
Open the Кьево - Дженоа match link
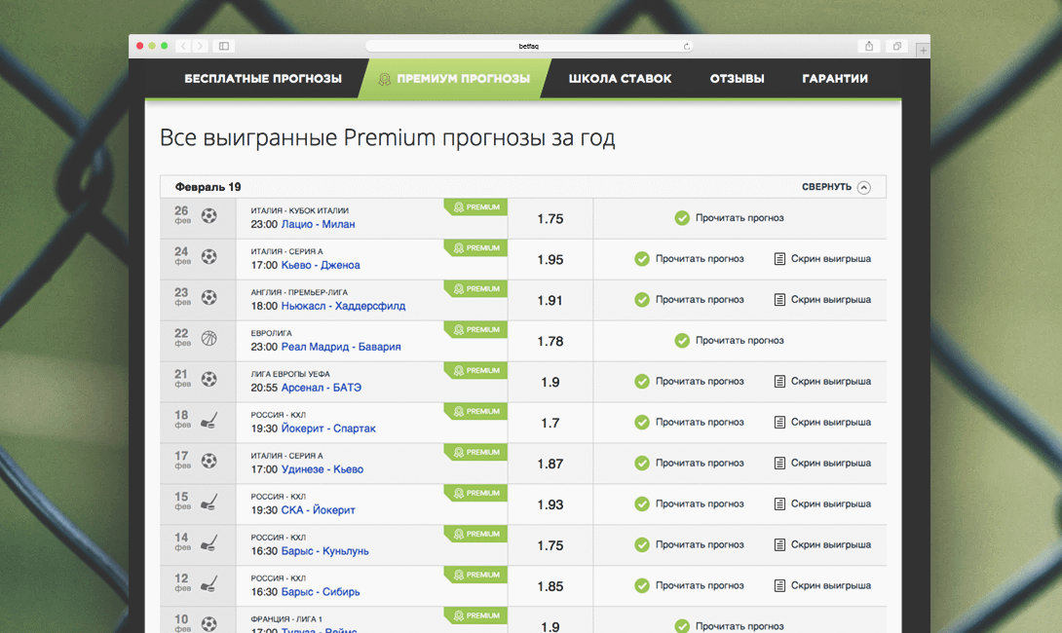[321, 265]
